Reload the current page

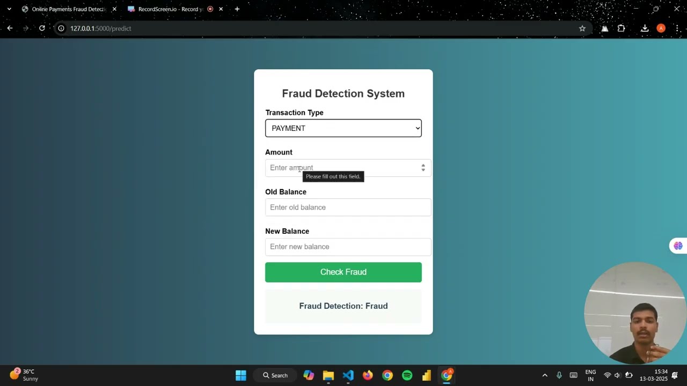(x=42, y=28)
